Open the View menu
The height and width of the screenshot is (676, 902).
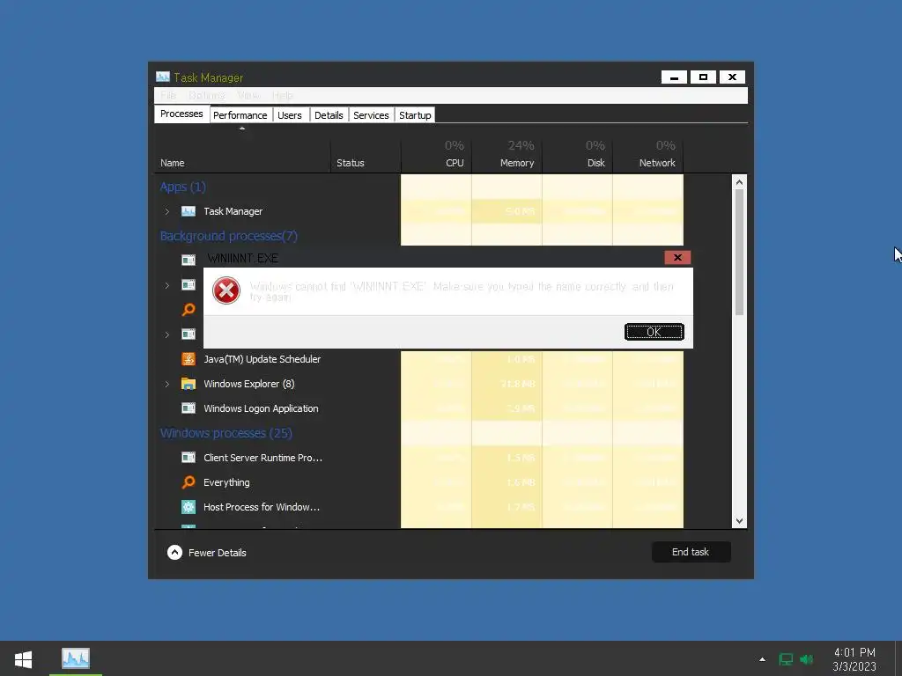click(248, 95)
